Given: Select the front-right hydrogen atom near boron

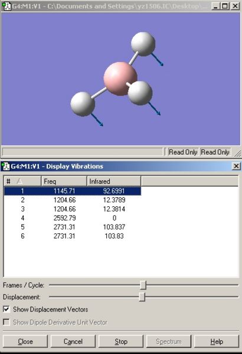Looking at the screenshot, I should (x=140, y=93).
